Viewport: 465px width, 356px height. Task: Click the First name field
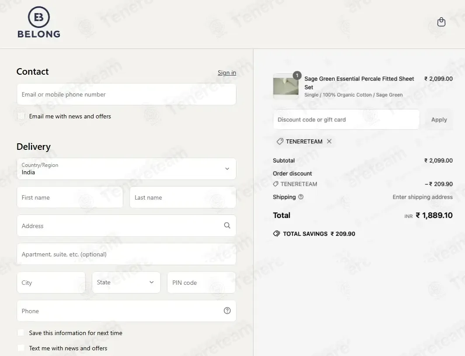point(70,197)
